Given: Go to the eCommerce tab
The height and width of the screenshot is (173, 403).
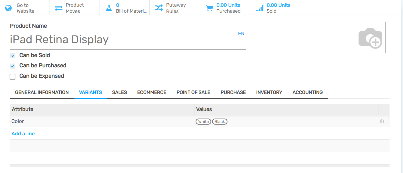Looking at the screenshot, I should tap(152, 92).
